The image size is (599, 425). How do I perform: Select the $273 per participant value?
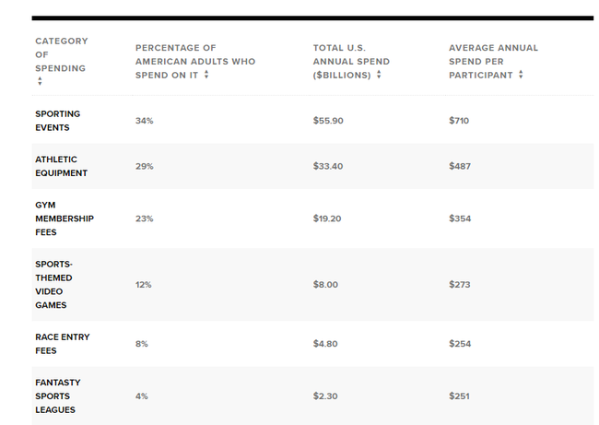click(x=460, y=285)
